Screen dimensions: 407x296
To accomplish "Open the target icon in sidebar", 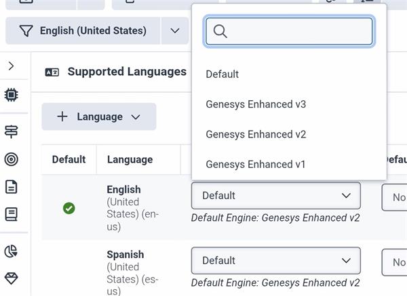I will click(x=11, y=159).
